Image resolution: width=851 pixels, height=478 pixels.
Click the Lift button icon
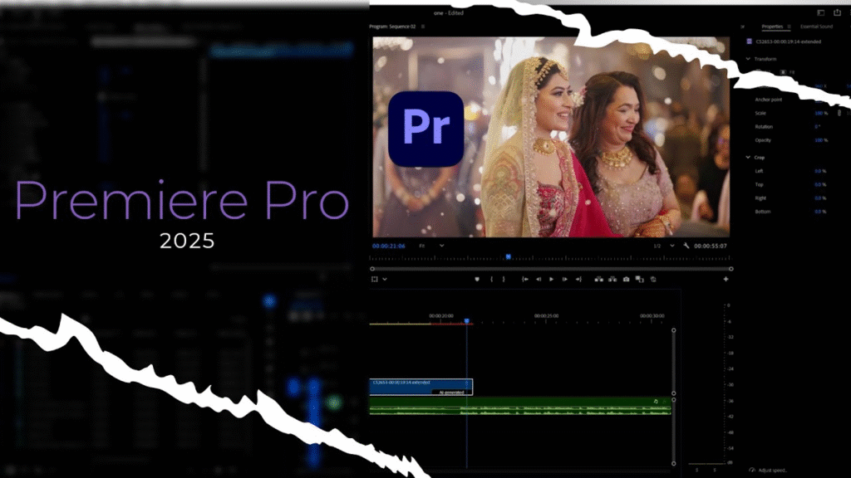point(598,280)
